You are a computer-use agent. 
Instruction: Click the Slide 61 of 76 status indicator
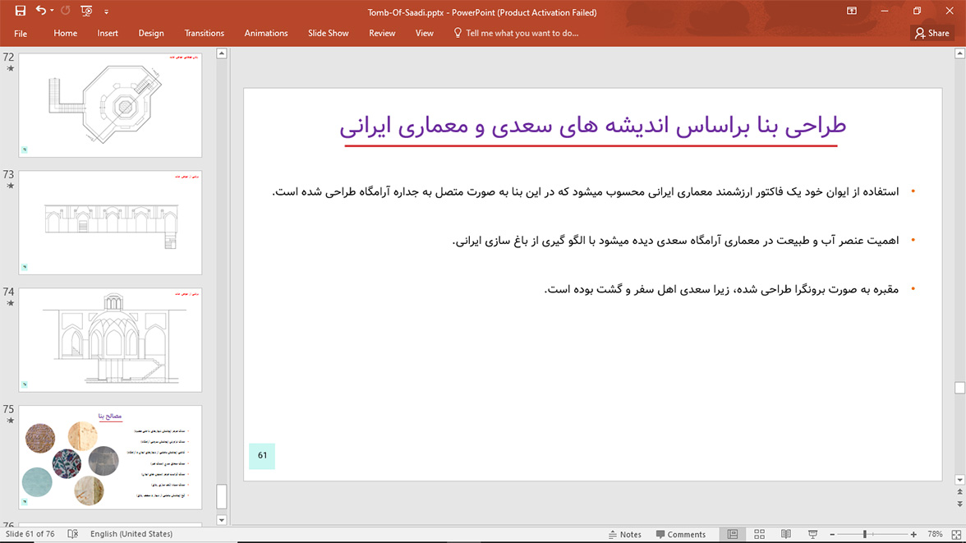(30, 534)
